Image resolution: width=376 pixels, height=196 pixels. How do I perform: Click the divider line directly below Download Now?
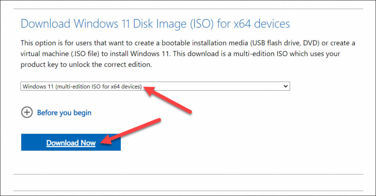[188, 174]
